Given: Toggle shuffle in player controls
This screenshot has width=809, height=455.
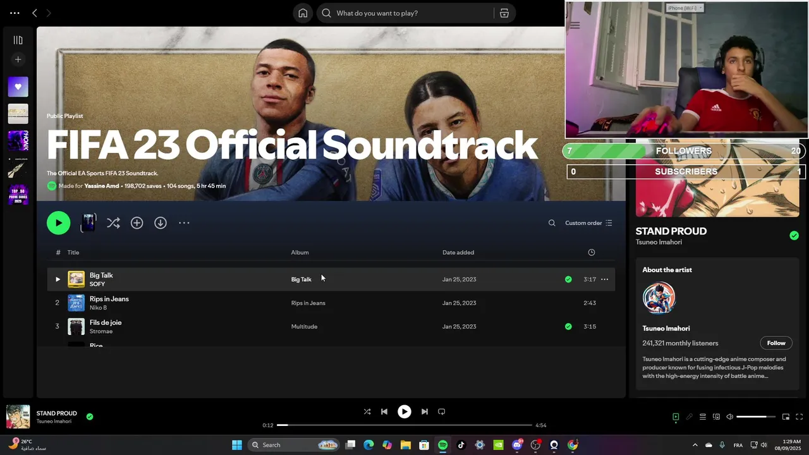Looking at the screenshot, I should [367, 411].
